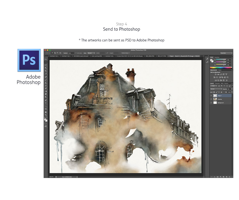Screen dimensions: 239x200
Task: Switch to the History panel tab
Action: pos(226,83)
